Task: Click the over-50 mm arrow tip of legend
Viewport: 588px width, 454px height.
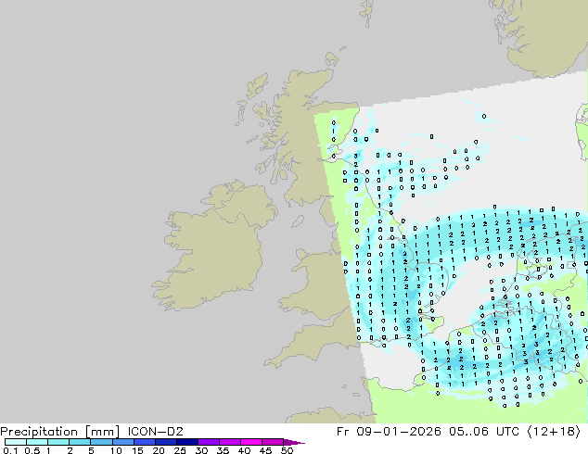Action: pos(294,442)
